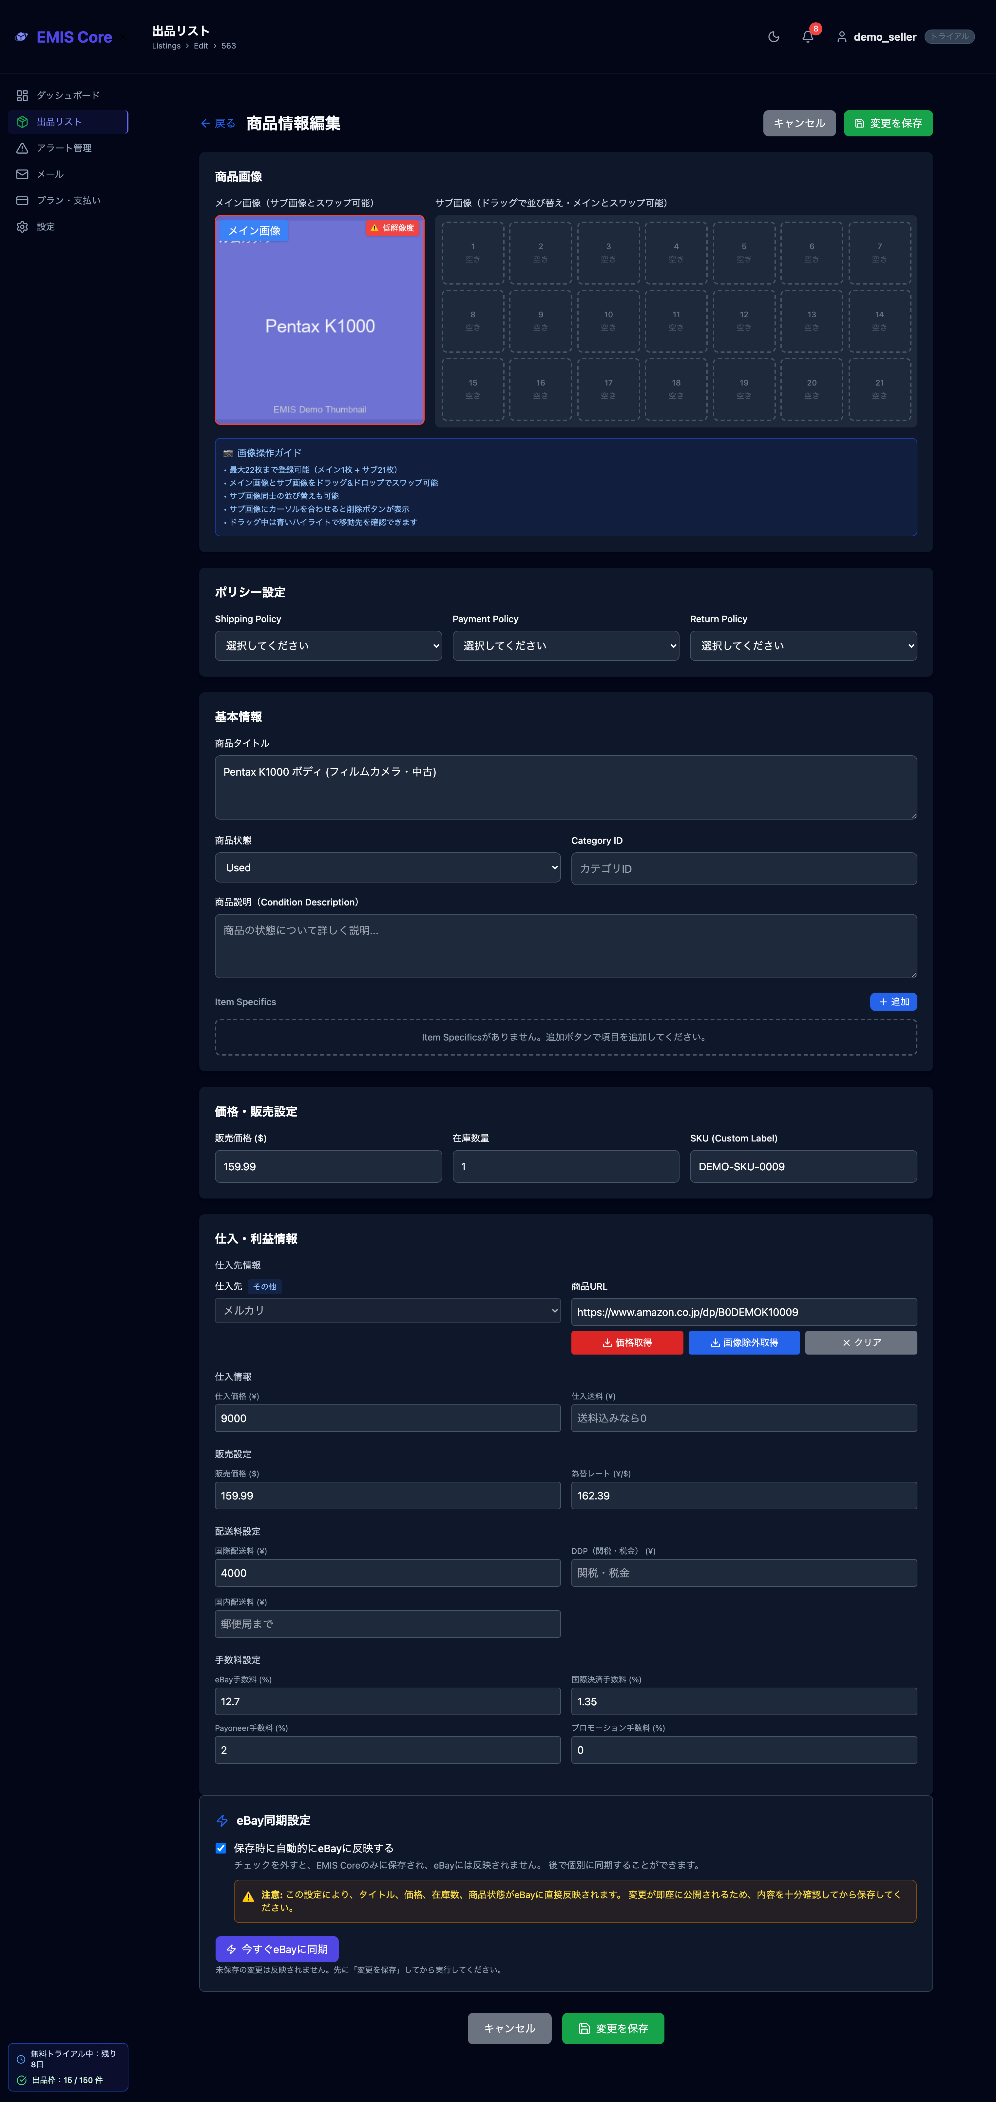This screenshot has height=2102, width=996.
Task: Click the 国際決済手数料 (%) field
Action: point(744,1701)
